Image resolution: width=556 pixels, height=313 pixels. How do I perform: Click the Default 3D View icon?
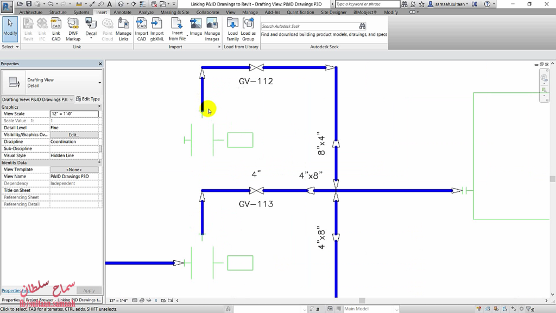[121, 4]
